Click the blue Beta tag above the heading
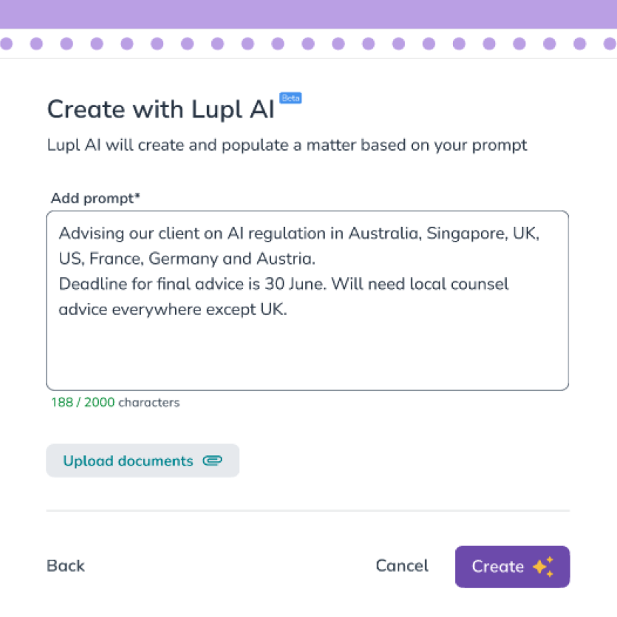Viewport: 617px width, 617px height. 290,98
